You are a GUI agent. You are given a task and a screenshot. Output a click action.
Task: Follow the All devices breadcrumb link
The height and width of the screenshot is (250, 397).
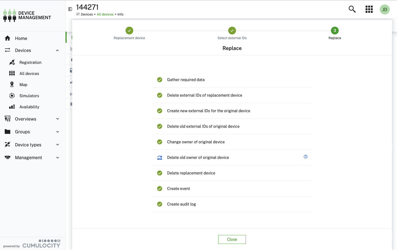coord(105,14)
